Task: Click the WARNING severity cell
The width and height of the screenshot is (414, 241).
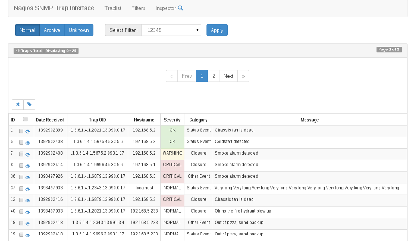Action: (172, 153)
